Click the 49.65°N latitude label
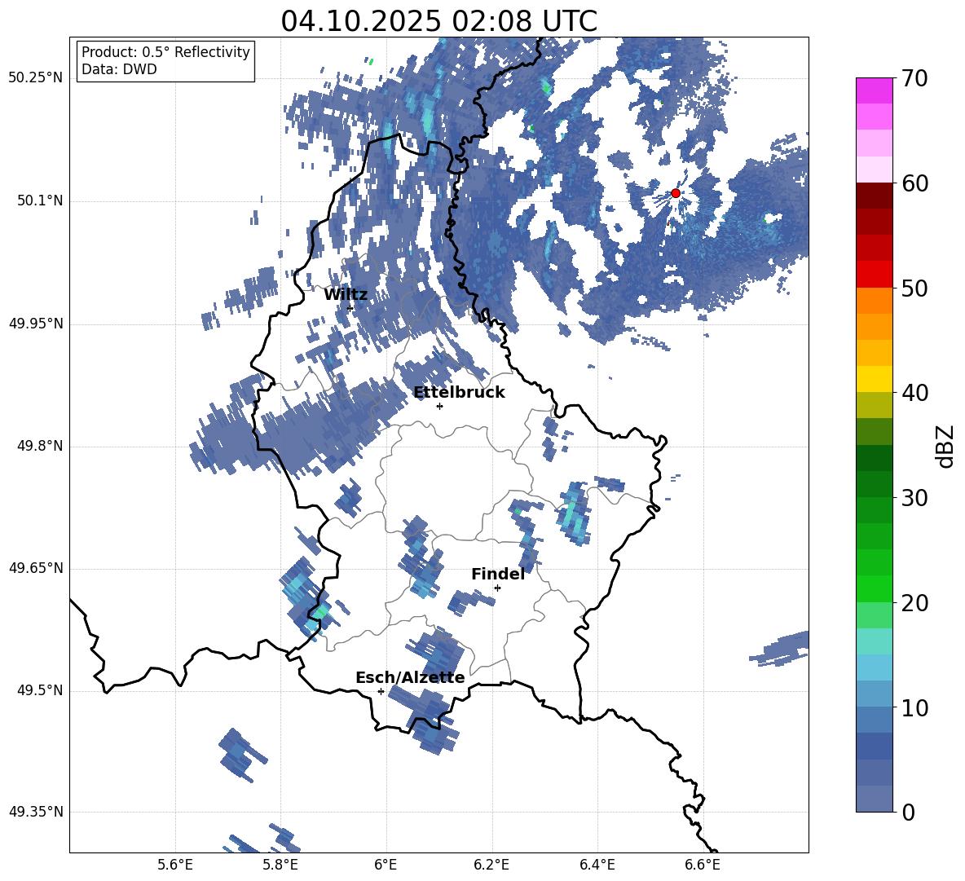 (x=36, y=568)
